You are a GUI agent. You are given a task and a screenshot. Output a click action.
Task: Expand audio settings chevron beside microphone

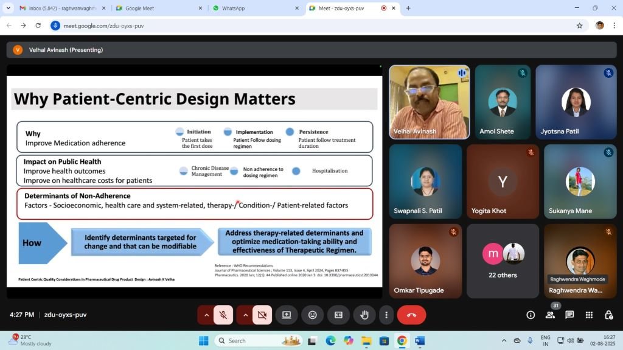click(206, 315)
